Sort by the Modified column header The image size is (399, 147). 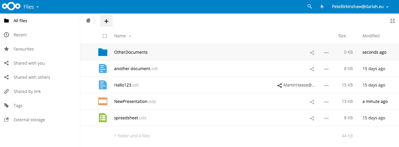click(371, 36)
